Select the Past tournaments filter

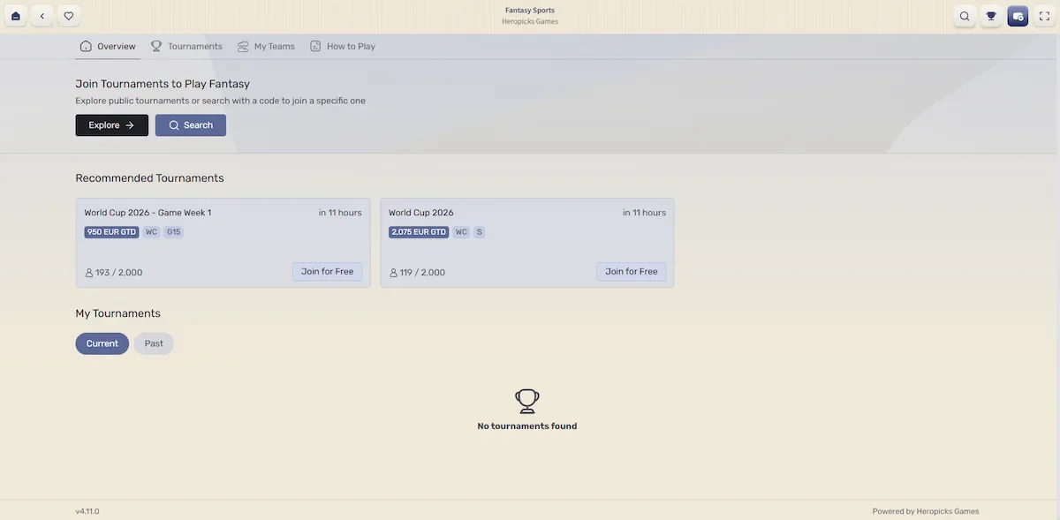coord(154,343)
